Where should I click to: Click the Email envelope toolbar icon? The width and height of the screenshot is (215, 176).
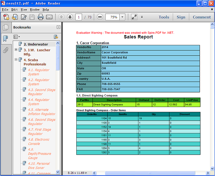[x=49, y=17]
